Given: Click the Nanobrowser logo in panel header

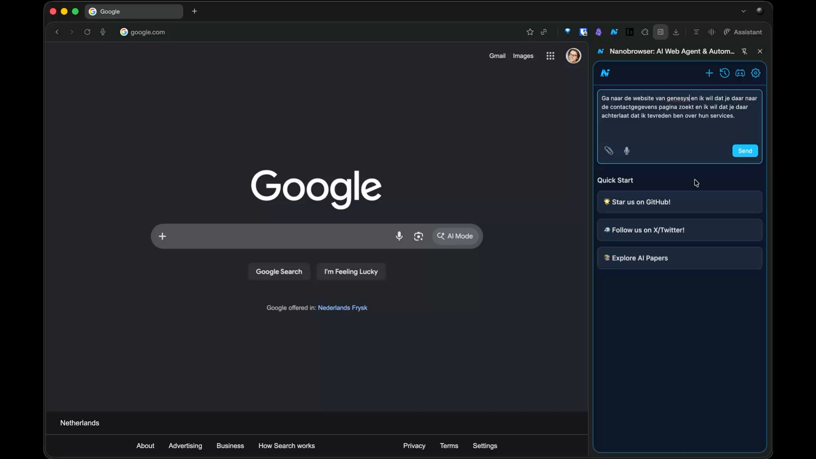Looking at the screenshot, I should coord(605,73).
